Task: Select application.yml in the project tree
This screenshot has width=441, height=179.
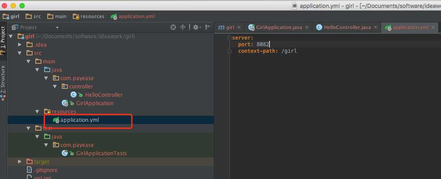Action: (79, 120)
